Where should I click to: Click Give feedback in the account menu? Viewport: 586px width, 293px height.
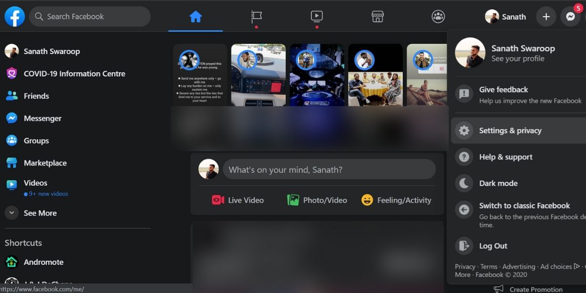(519, 95)
